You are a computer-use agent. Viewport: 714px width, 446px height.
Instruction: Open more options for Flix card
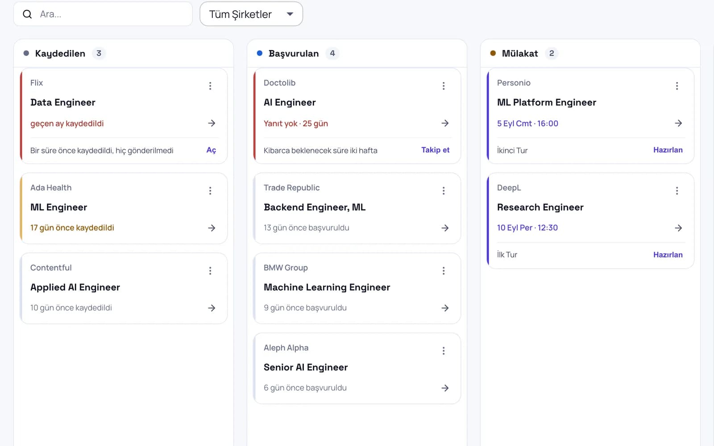[x=210, y=86]
